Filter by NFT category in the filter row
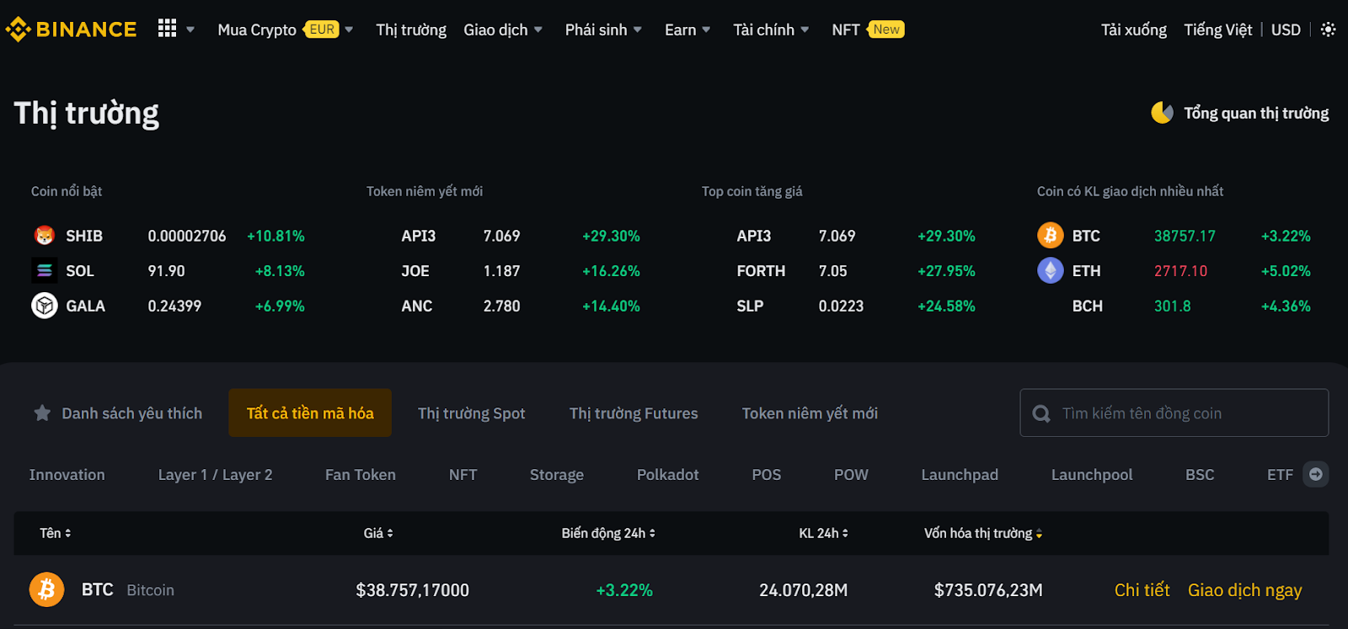The width and height of the screenshot is (1348, 629). [463, 474]
